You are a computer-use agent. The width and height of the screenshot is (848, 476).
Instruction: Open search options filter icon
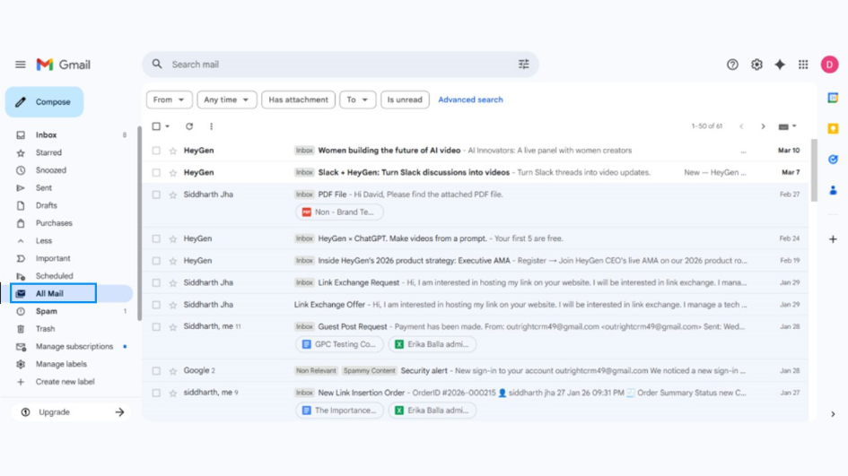(x=524, y=65)
